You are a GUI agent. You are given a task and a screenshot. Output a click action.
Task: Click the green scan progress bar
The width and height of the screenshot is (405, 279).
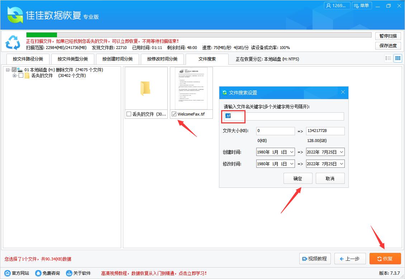41,35
